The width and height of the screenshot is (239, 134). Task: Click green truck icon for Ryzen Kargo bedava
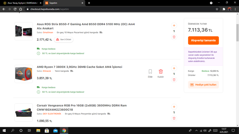point(38,87)
